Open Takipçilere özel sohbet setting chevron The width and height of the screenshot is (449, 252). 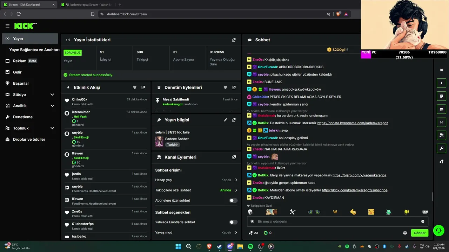point(236,190)
